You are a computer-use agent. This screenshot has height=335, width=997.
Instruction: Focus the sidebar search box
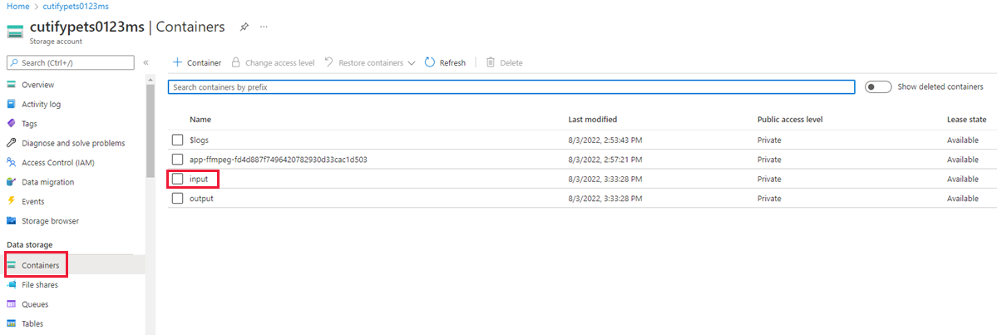[x=71, y=62]
